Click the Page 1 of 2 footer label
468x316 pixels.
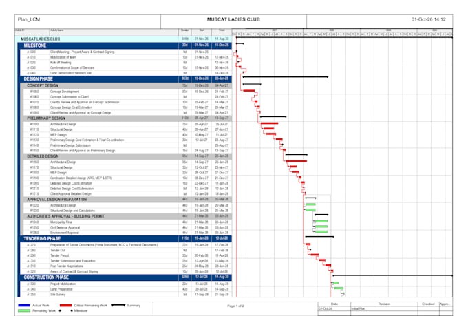click(235, 306)
